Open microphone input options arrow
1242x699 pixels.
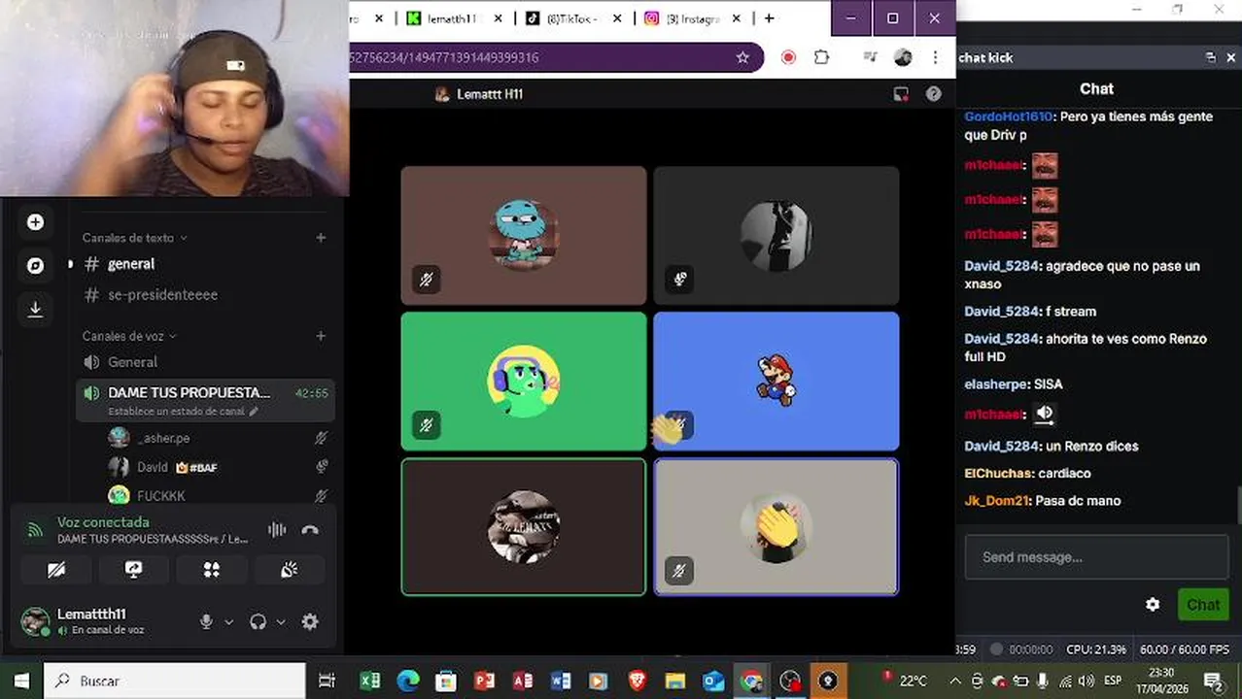tap(229, 622)
